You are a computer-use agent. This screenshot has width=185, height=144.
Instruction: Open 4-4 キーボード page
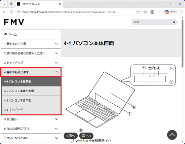(x=31, y=110)
